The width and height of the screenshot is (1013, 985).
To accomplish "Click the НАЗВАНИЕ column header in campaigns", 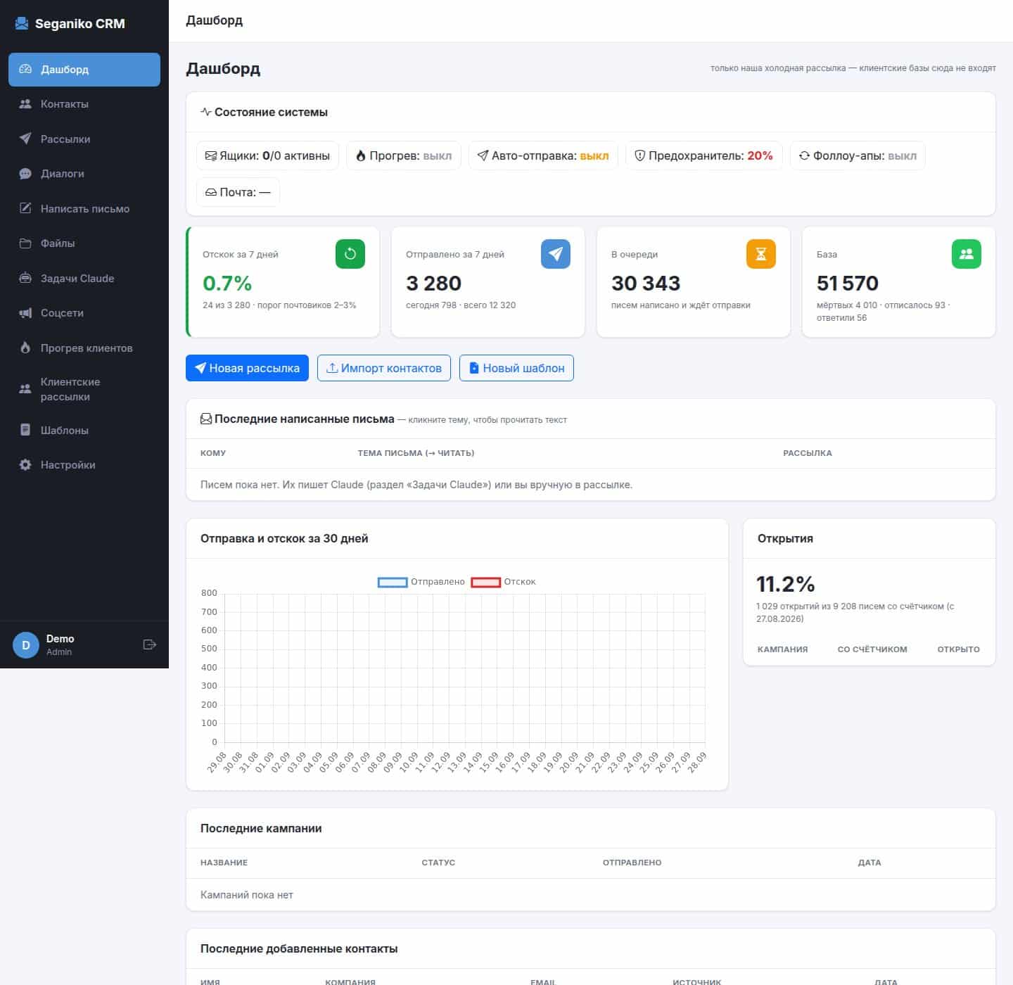I will 224,863.
